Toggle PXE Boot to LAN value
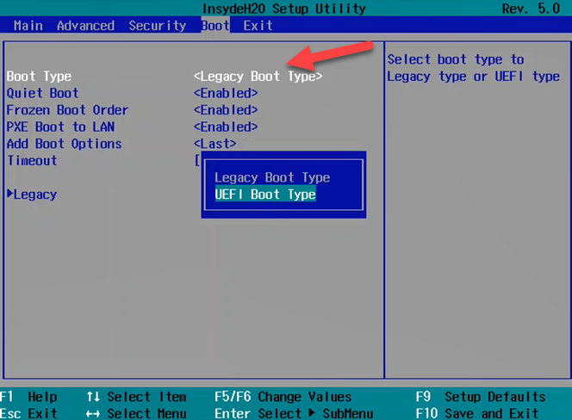The height and width of the screenshot is (420, 572). (226, 127)
